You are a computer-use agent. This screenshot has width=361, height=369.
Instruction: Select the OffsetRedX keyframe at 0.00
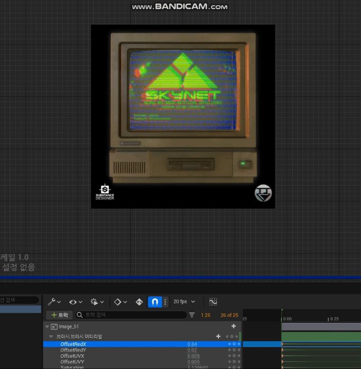282,344
